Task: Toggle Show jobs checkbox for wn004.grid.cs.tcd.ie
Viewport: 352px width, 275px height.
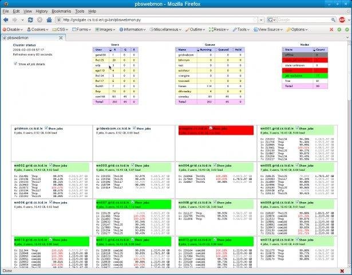Action: [x=215, y=165]
